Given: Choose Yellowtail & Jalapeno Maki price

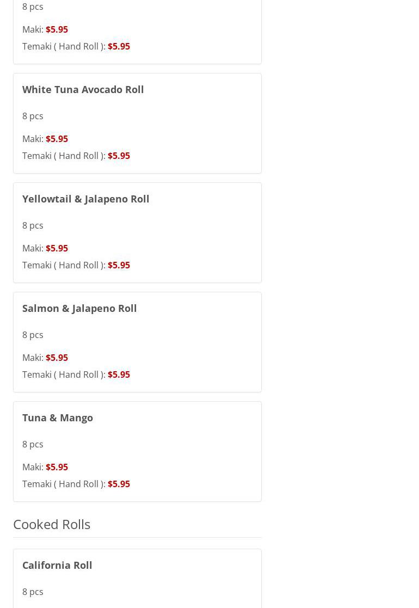Looking at the screenshot, I should (57, 248).
